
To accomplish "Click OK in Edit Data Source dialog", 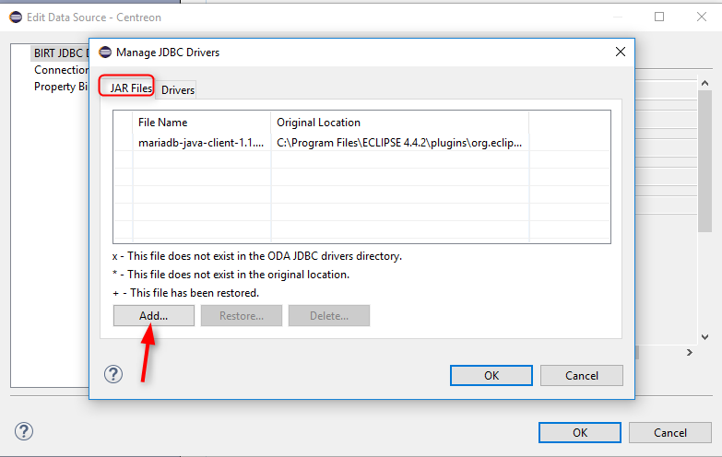I will click(579, 432).
